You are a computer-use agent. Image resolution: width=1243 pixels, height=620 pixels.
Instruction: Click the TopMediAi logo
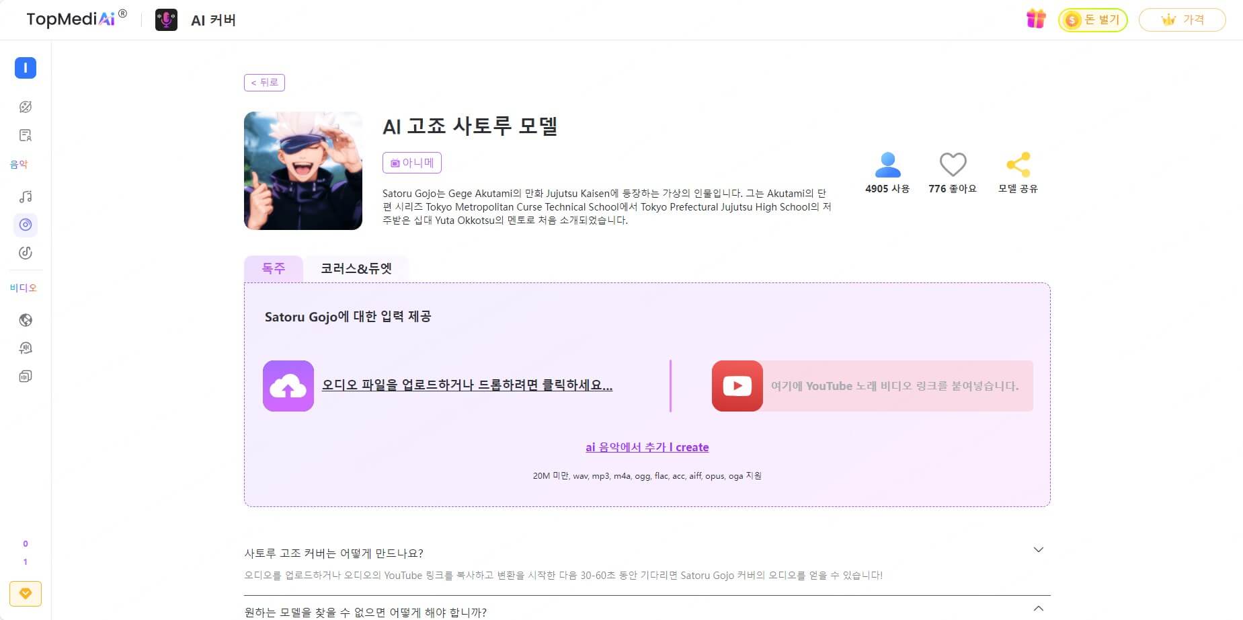coord(76,19)
